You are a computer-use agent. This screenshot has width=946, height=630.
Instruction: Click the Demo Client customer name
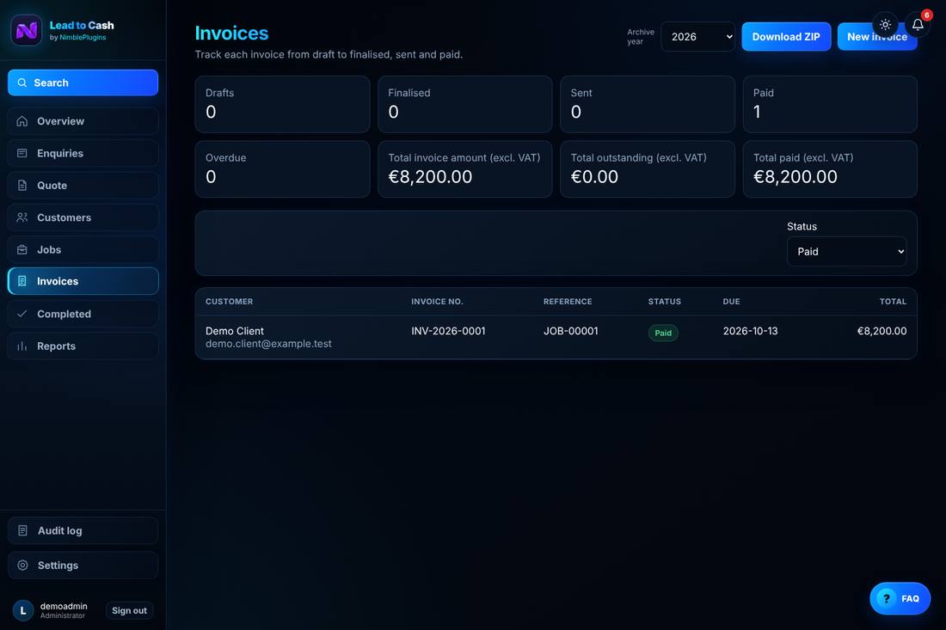pos(235,330)
